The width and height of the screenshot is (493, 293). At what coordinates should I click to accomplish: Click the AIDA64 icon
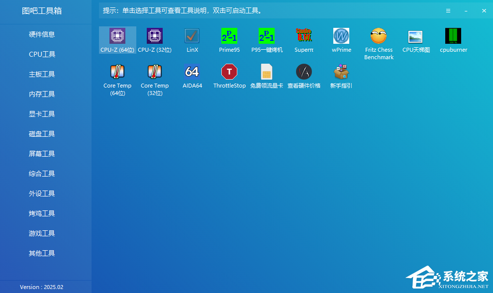tap(192, 72)
